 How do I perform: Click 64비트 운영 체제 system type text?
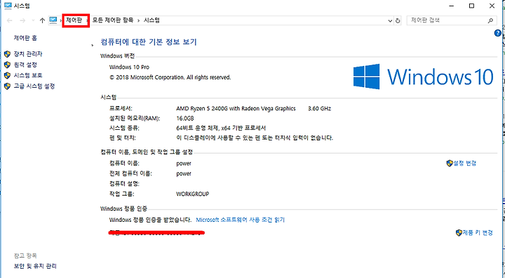(x=221, y=128)
